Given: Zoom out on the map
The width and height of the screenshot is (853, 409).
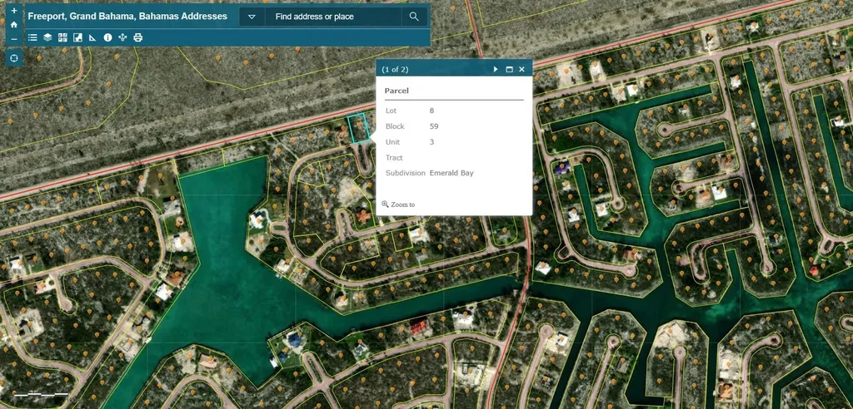Looking at the screenshot, I should (14, 39).
